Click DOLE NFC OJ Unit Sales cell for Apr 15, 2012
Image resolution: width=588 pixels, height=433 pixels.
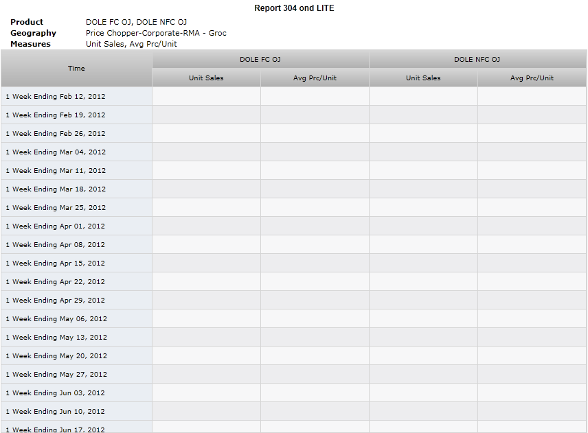tap(423, 264)
